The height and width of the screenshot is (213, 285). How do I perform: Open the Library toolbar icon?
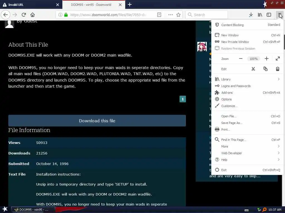pos(260,15)
